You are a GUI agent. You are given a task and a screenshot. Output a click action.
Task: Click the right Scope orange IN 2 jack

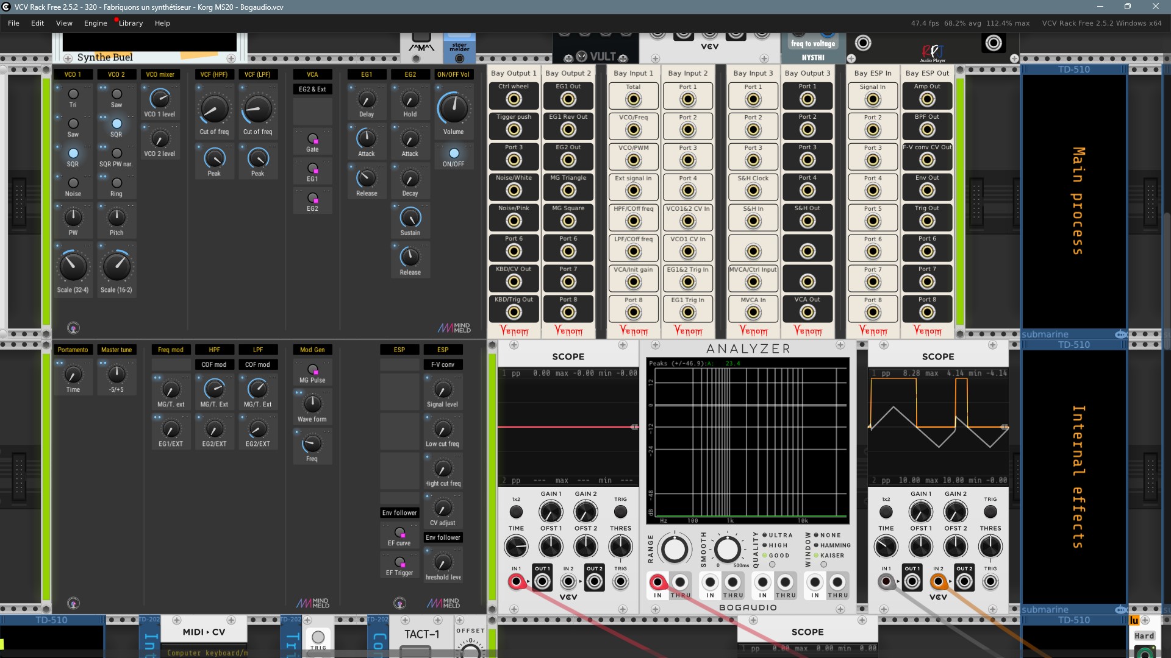point(938,582)
